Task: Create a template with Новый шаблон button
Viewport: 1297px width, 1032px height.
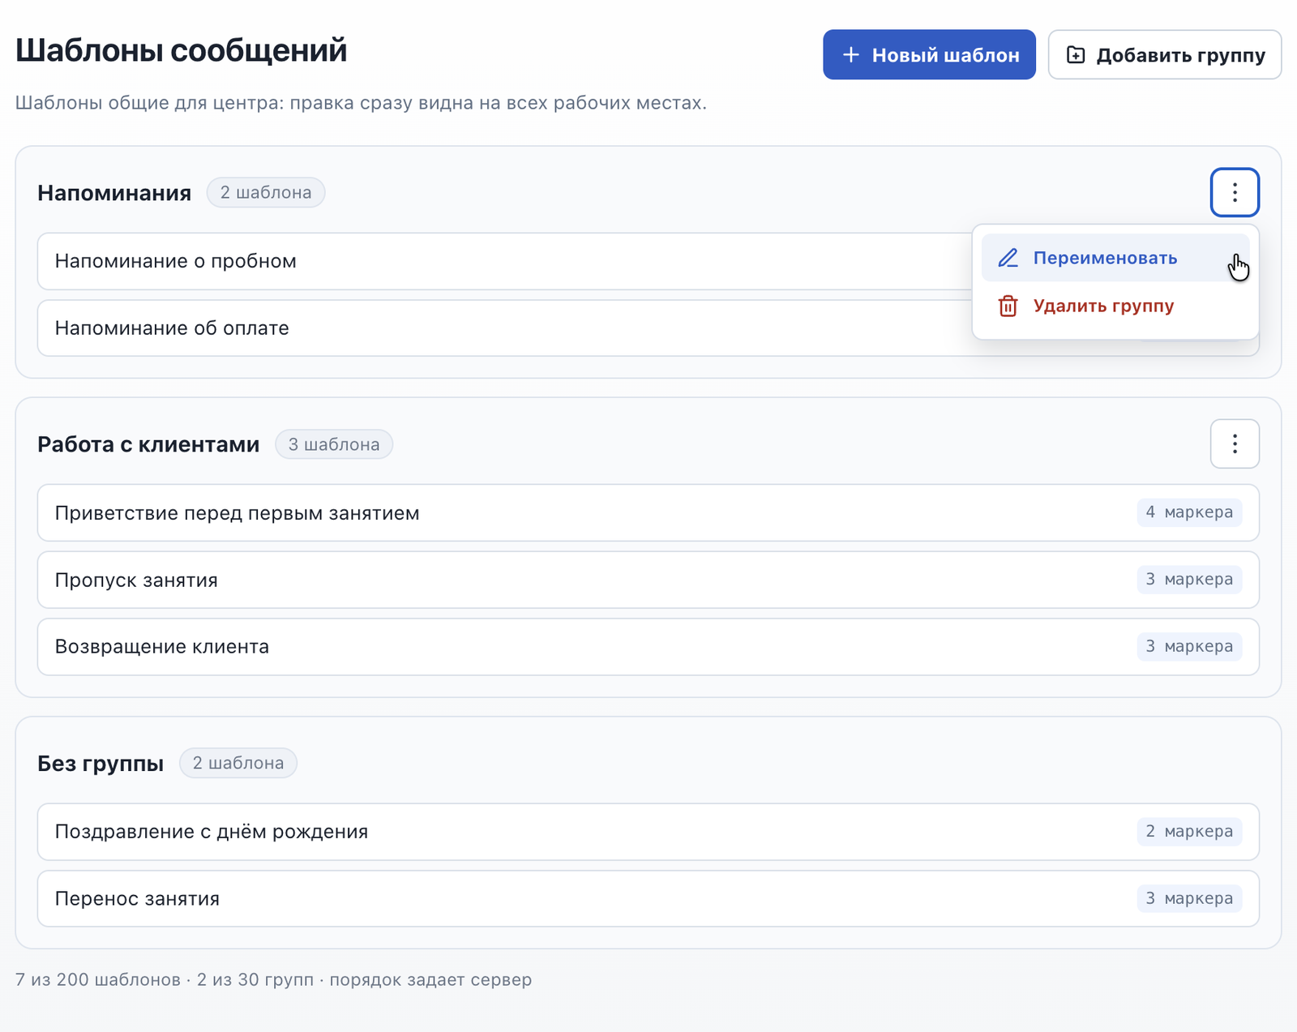Action: 929,55
